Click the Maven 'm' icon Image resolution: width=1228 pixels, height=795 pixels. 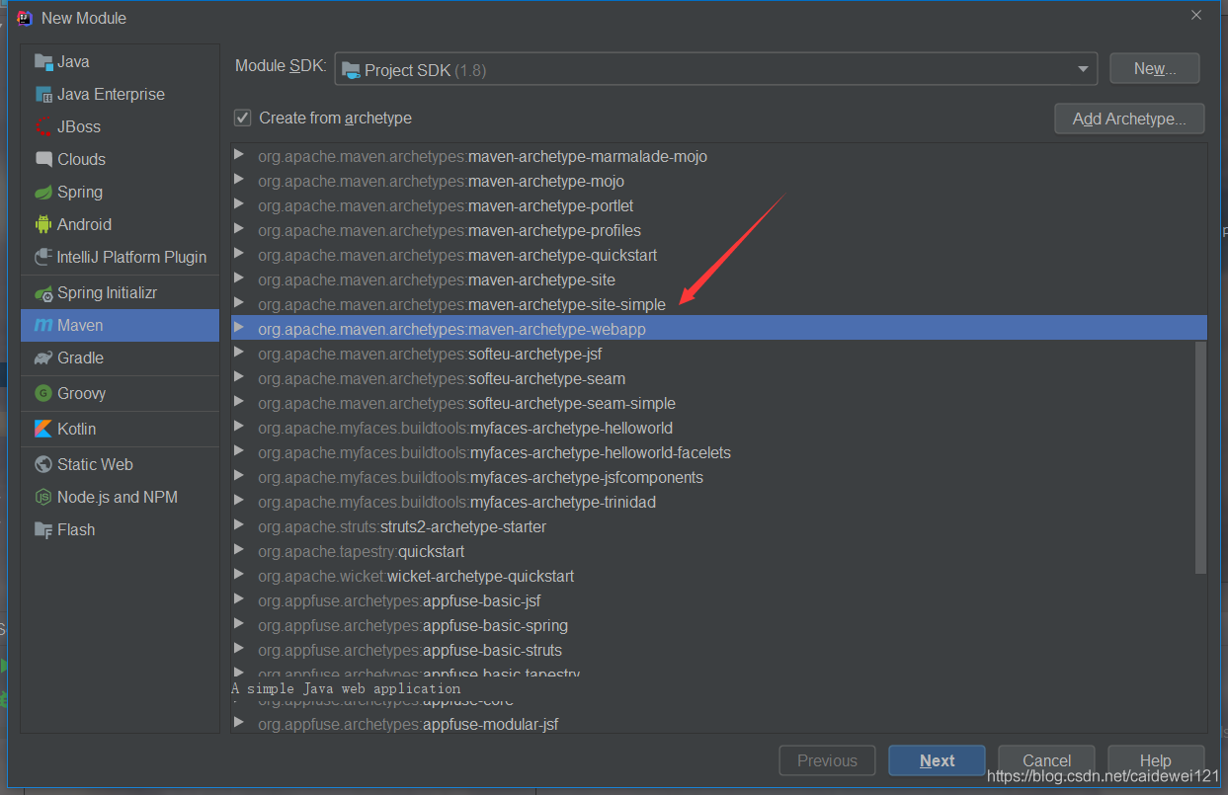(43, 326)
